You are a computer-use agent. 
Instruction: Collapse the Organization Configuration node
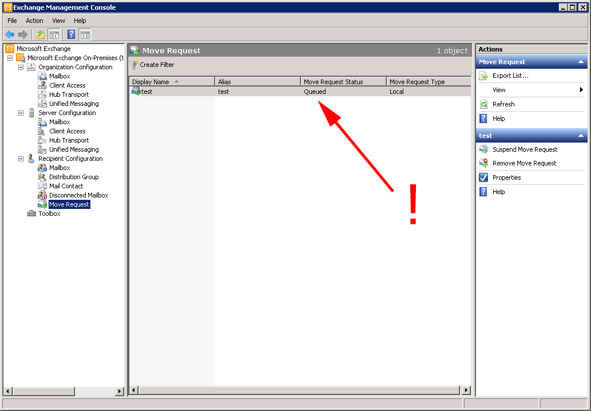click(21, 67)
